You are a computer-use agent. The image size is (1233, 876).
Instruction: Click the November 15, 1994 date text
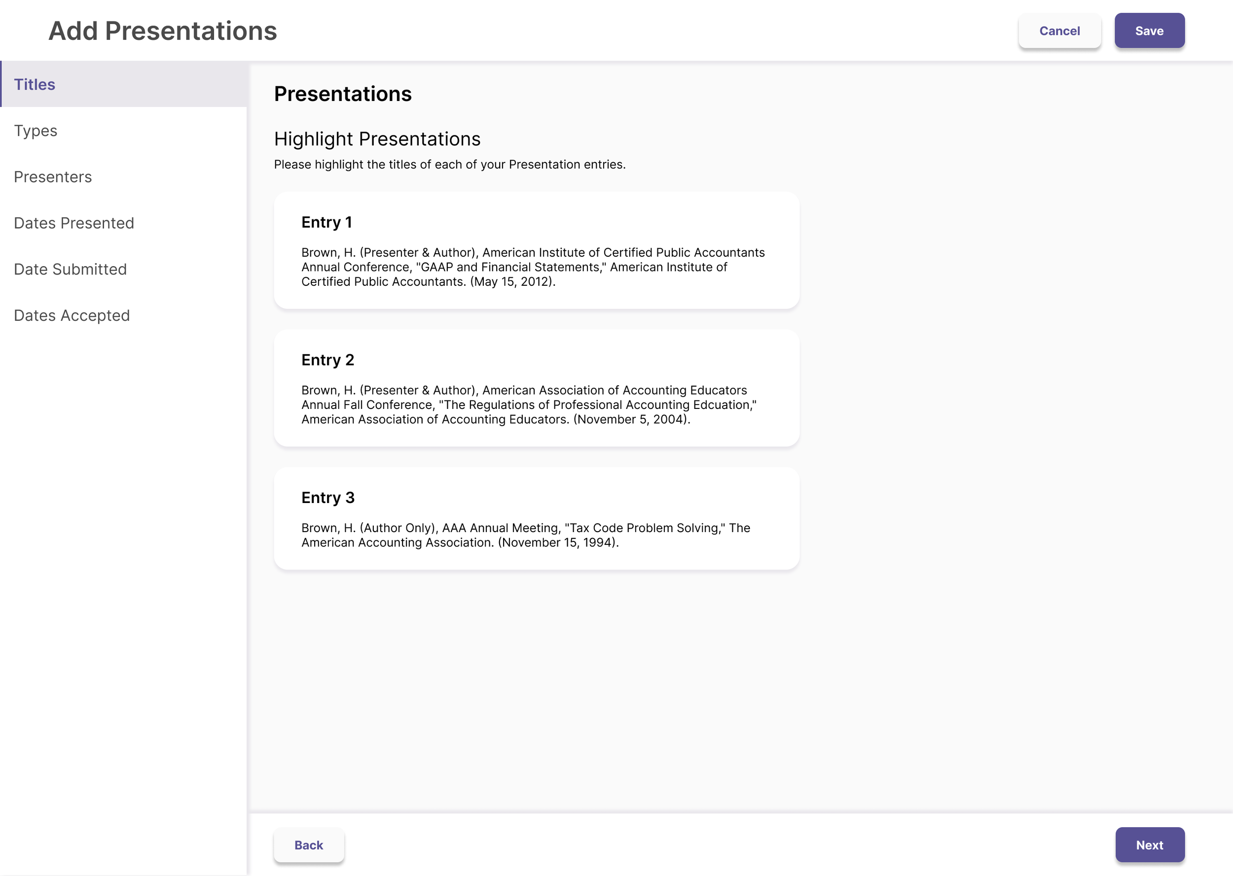(x=558, y=542)
